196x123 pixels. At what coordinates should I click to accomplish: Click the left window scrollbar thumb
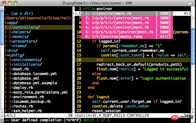[2, 28]
